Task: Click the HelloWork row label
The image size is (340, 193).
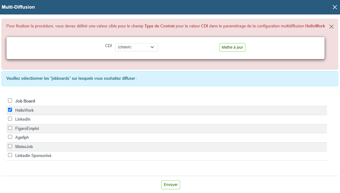Action: pyautogui.click(x=24, y=110)
